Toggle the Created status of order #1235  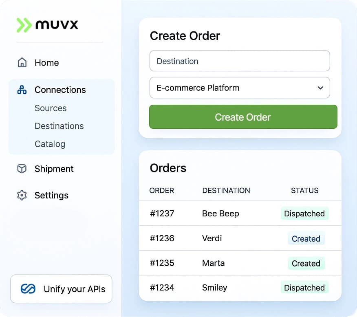(x=306, y=263)
